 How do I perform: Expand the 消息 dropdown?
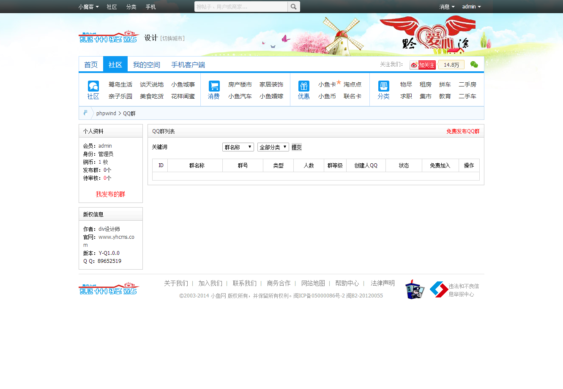(447, 7)
